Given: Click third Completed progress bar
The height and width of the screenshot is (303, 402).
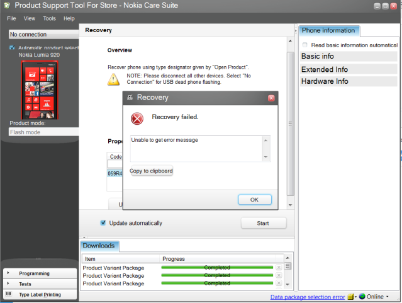Looking at the screenshot, I should 217,283.
